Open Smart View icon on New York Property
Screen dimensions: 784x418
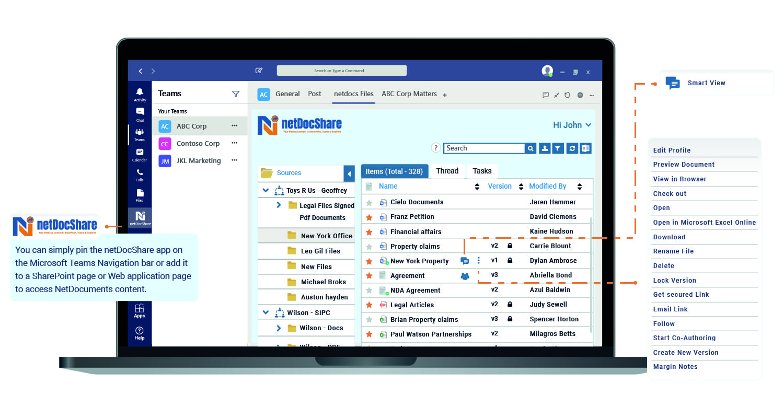[465, 261]
